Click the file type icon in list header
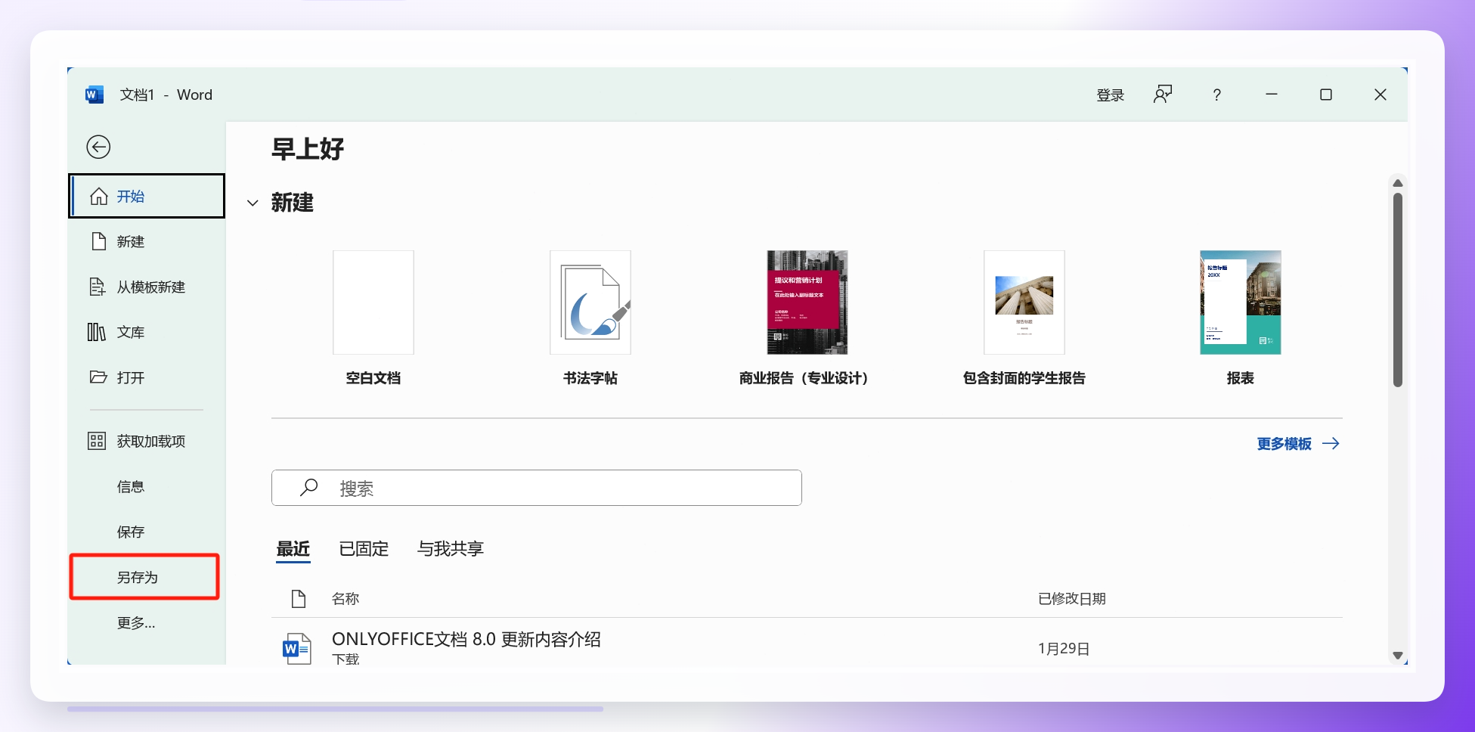This screenshot has width=1475, height=732. pos(299,599)
